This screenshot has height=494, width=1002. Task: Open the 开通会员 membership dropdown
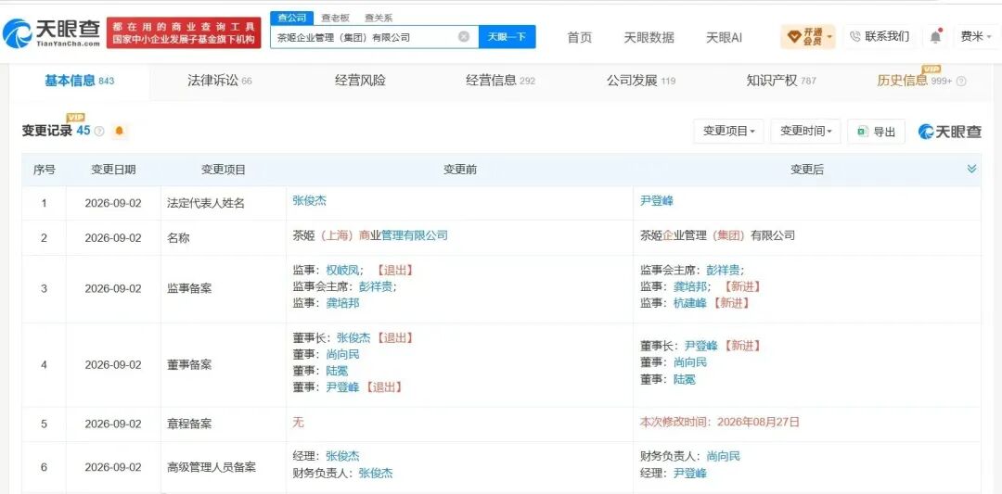(808, 37)
